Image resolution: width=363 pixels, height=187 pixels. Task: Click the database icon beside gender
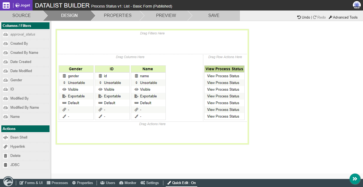click(64, 76)
